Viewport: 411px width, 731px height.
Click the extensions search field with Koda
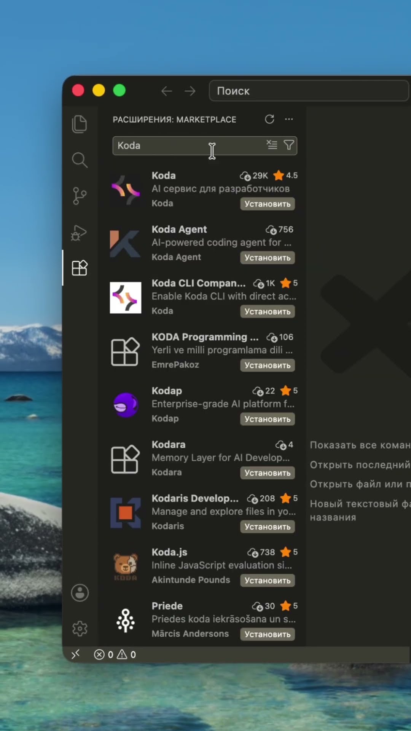pyautogui.click(x=205, y=145)
